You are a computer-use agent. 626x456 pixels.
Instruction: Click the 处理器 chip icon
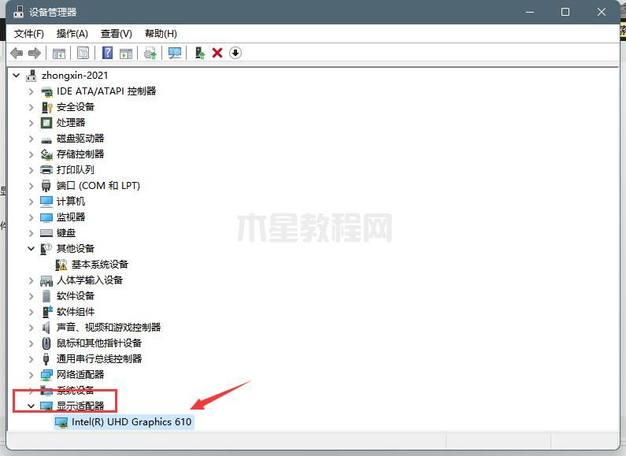click(46, 123)
